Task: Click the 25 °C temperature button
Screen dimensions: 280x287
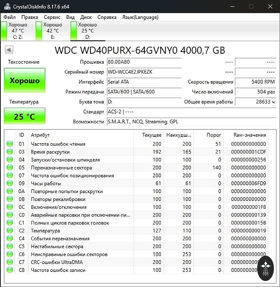Action: click(25, 116)
